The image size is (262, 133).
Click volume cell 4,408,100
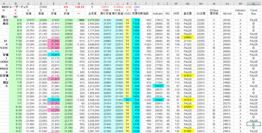[x=92, y=100]
